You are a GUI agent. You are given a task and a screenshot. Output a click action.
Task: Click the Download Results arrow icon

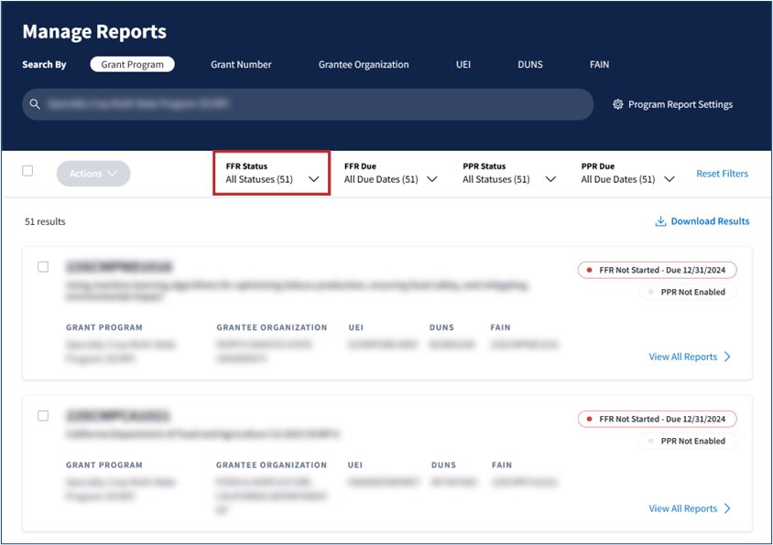point(660,221)
